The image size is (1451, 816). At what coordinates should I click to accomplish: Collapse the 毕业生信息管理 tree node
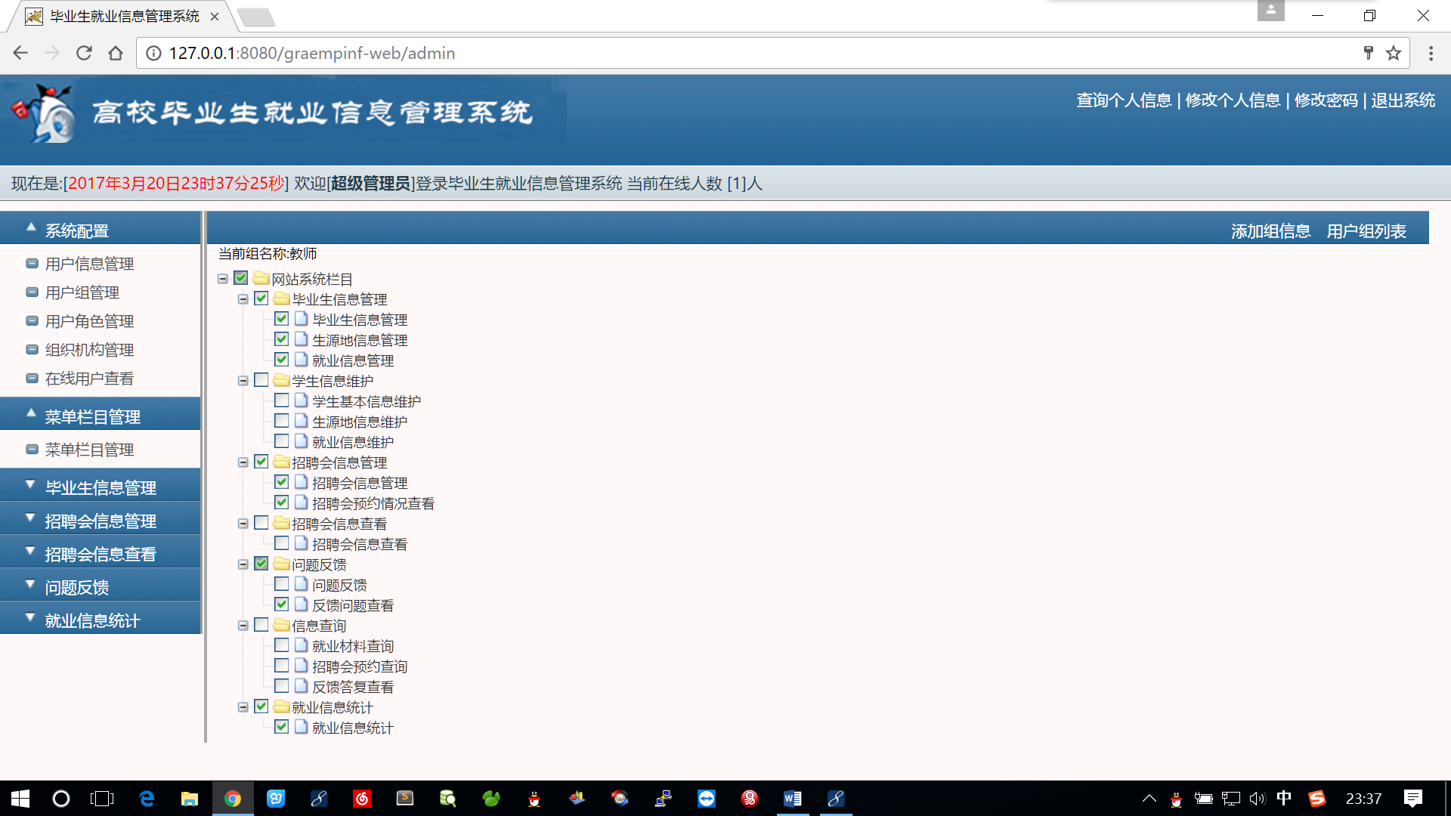(x=243, y=299)
